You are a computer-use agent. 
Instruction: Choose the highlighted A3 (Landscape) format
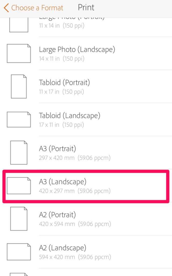86,186
